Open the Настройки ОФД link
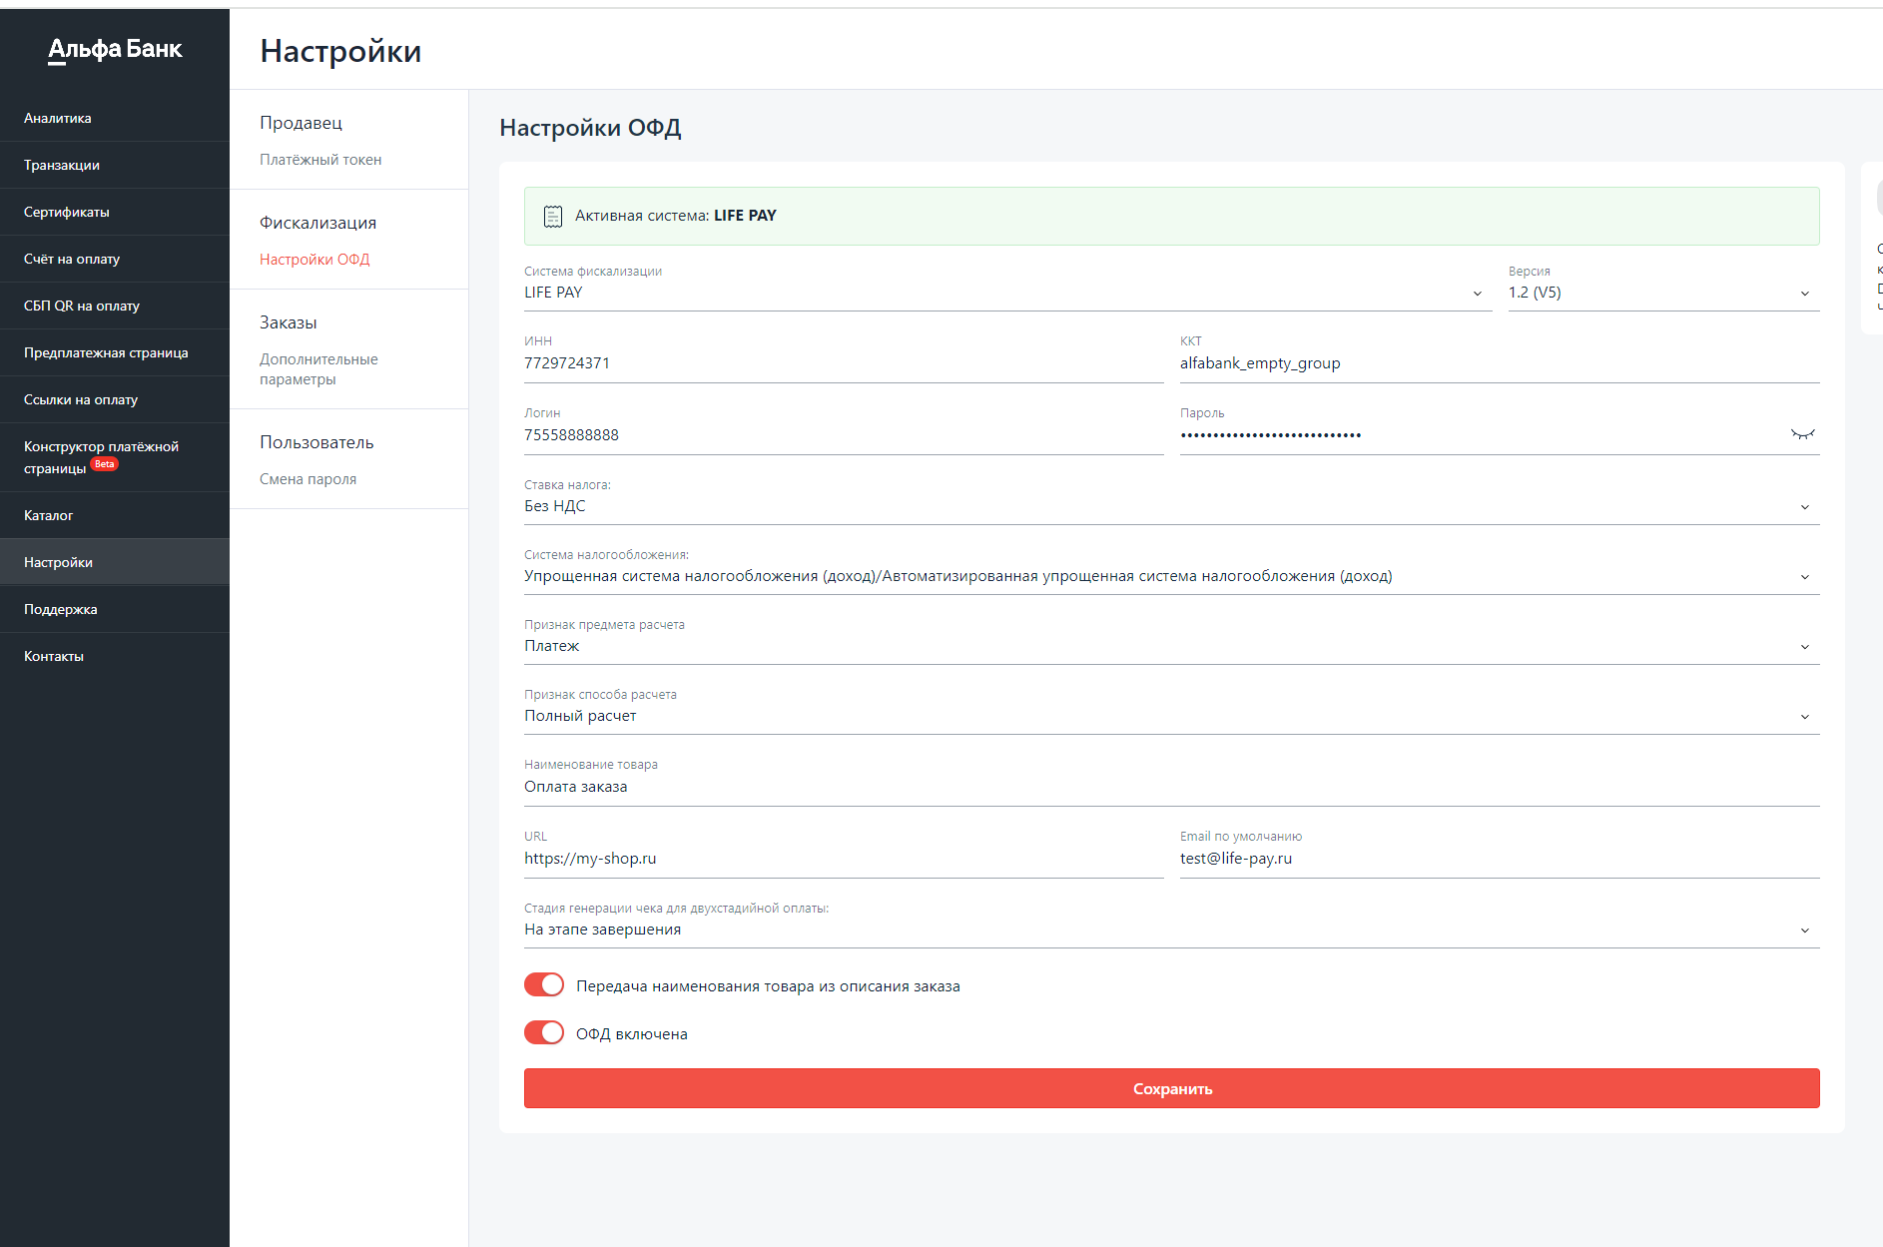1883x1247 pixels. coord(314,260)
